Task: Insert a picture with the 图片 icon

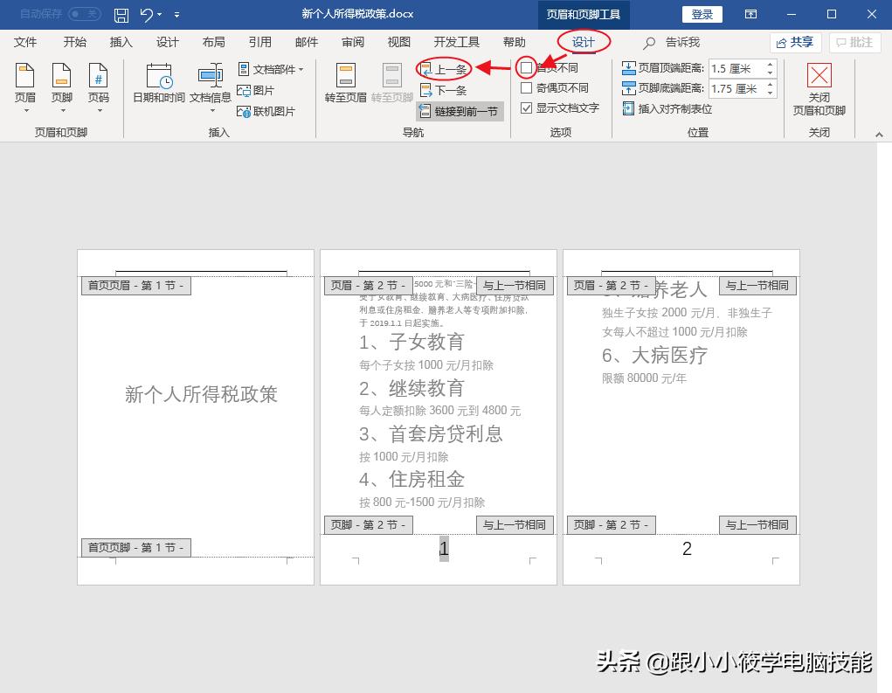Action: pyautogui.click(x=262, y=91)
